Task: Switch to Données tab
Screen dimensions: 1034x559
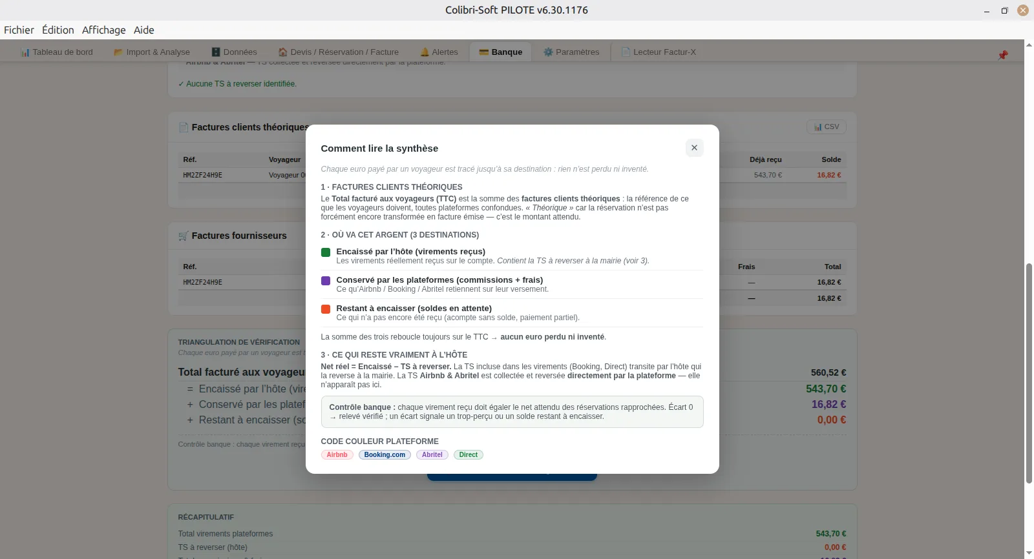Action: [x=234, y=52]
